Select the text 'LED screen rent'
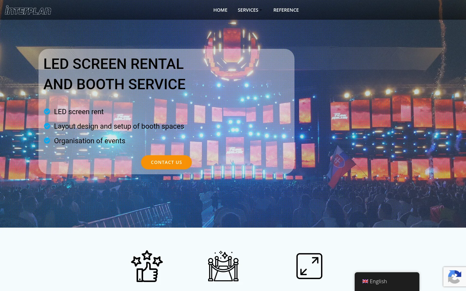The height and width of the screenshot is (291, 466). (79, 112)
